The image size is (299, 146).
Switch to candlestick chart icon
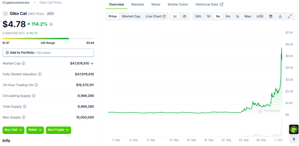point(184,16)
